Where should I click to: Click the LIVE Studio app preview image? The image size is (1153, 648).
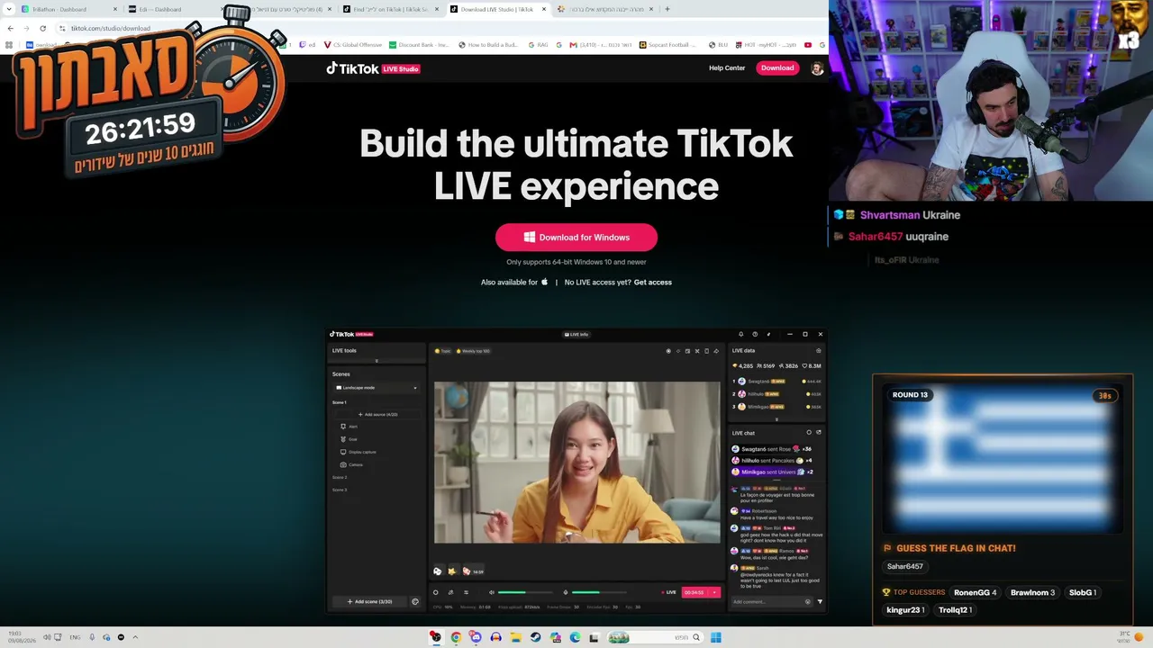pyautogui.click(x=576, y=471)
